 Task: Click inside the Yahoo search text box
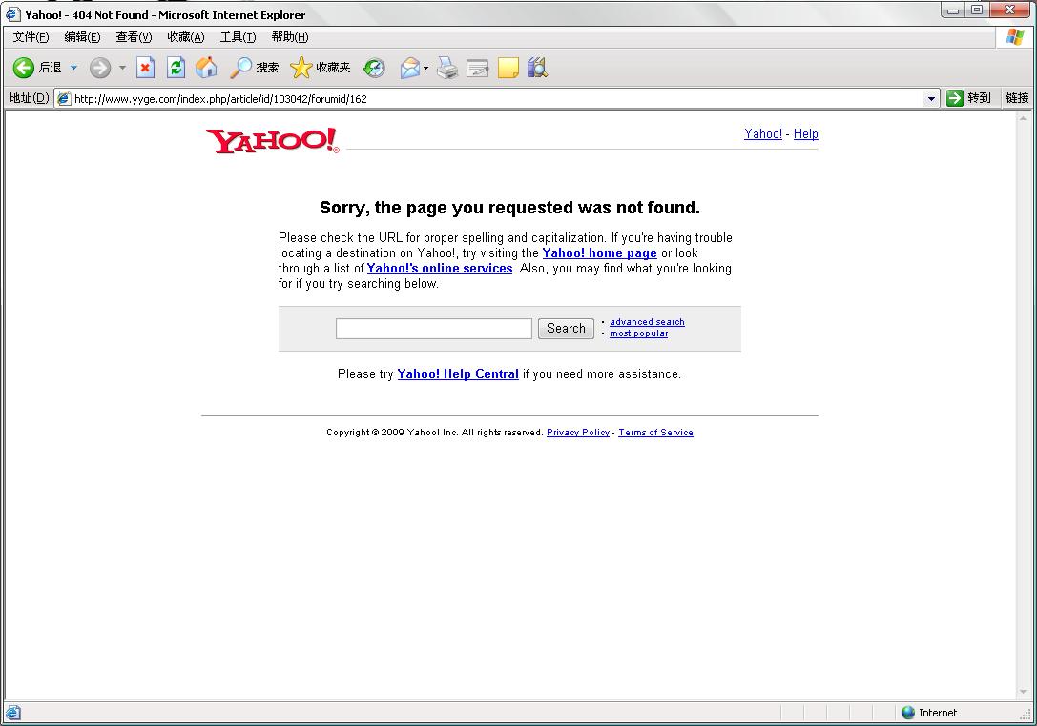pyautogui.click(x=434, y=329)
